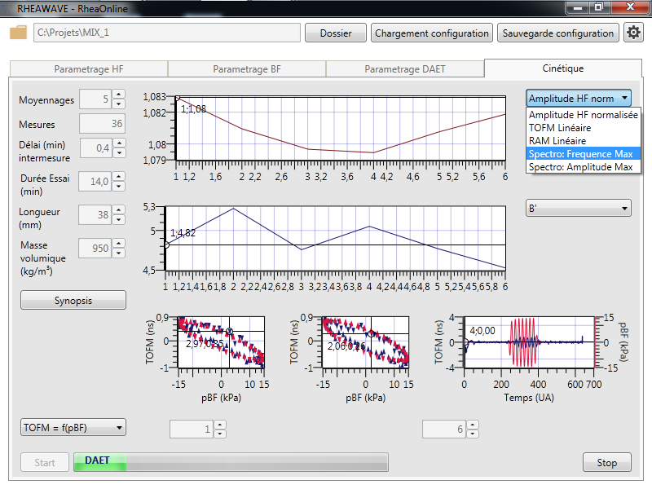Image resolution: width=652 pixels, height=489 pixels.
Task: Collapse the Amplitude HF norm dropdown
Action: [x=579, y=98]
